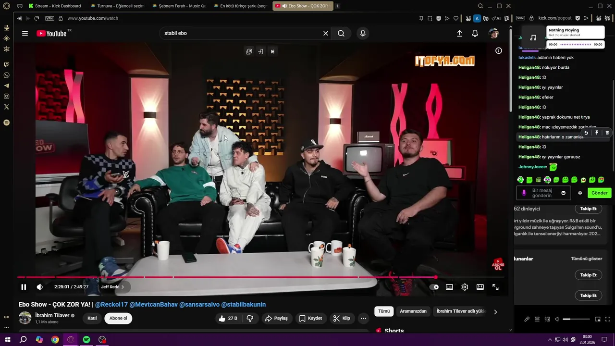Open Spotify player in browser sidebar
The image size is (615, 346).
click(x=6, y=123)
